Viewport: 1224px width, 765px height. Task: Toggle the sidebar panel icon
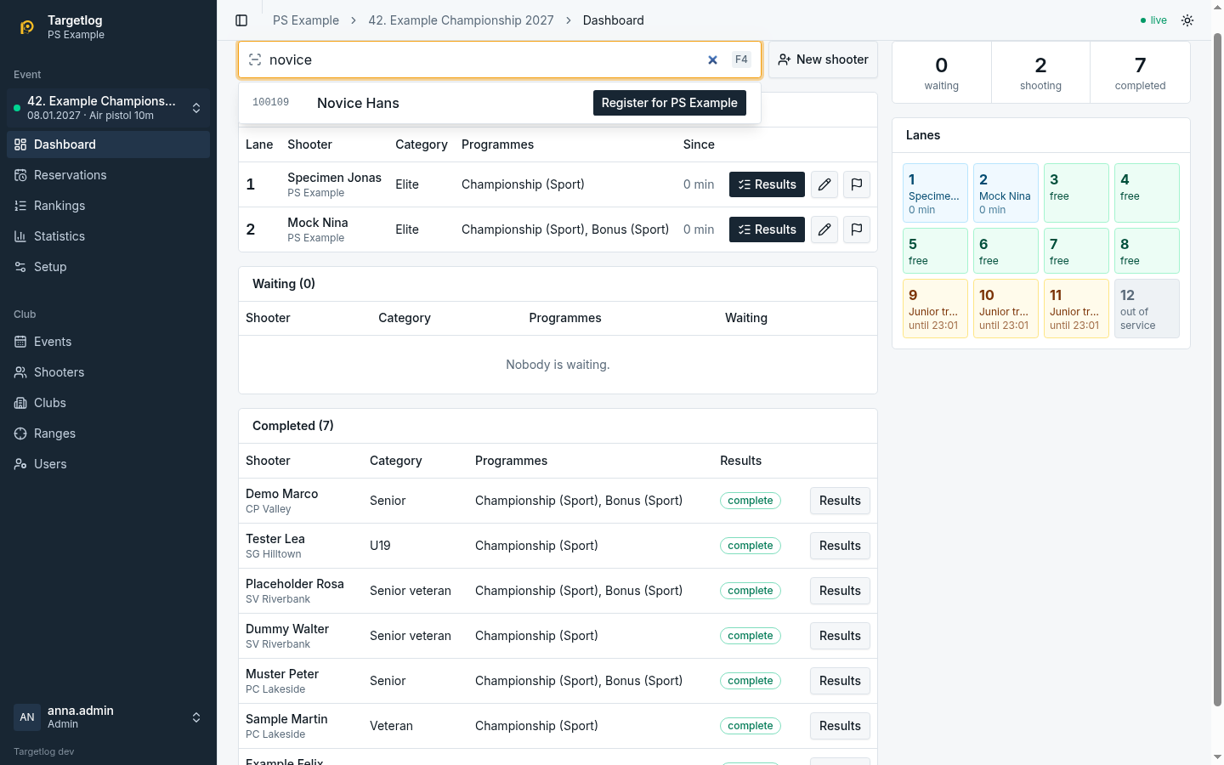coord(241,20)
